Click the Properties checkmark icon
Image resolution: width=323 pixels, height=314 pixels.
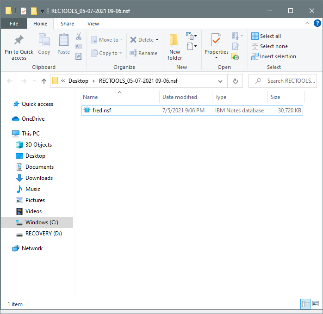pyautogui.click(x=216, y=40)
